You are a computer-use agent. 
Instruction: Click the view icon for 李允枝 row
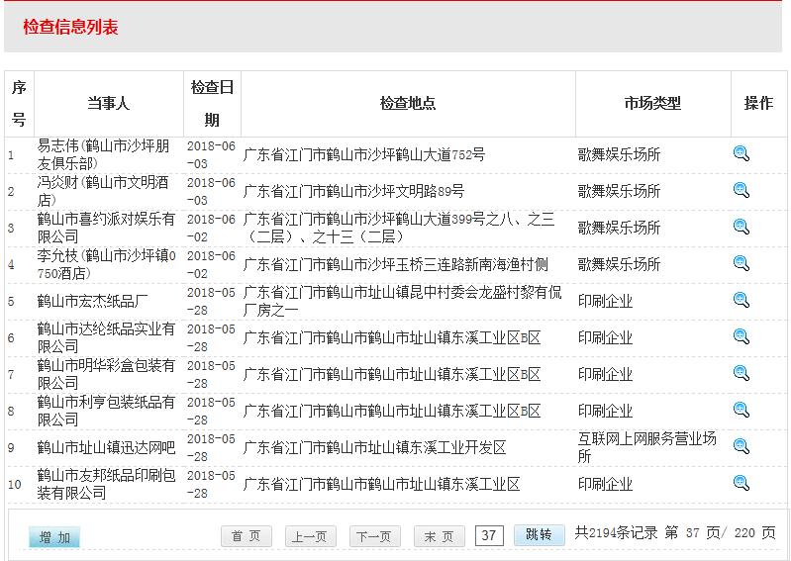point(741,263)
